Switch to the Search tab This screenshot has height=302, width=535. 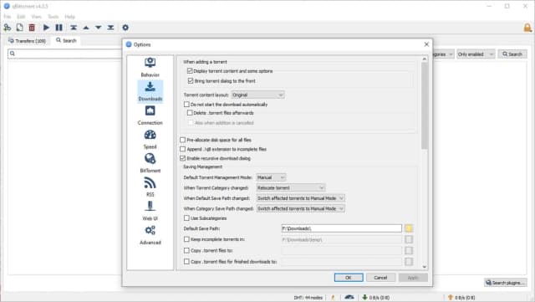pos(67,40)
